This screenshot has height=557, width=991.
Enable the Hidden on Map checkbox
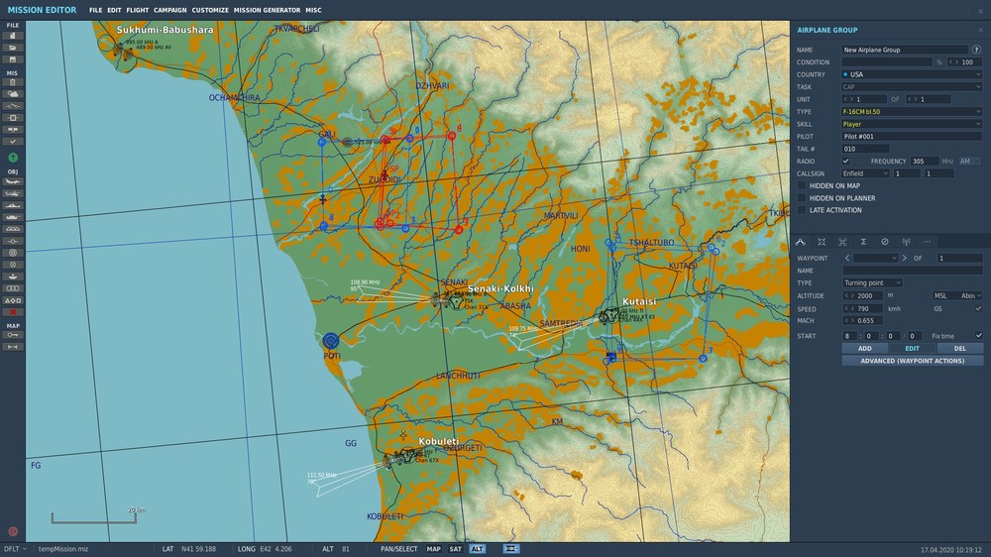coord(802,186)
